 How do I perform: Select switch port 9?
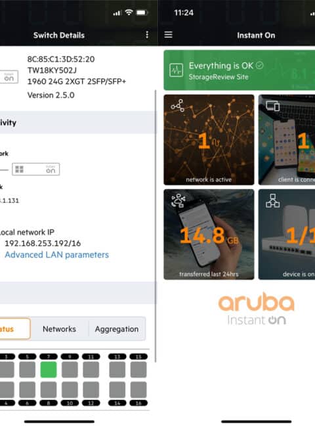(x=70, y=370)
